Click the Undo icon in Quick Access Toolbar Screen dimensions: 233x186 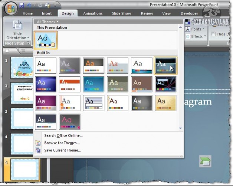click(29, 5)
